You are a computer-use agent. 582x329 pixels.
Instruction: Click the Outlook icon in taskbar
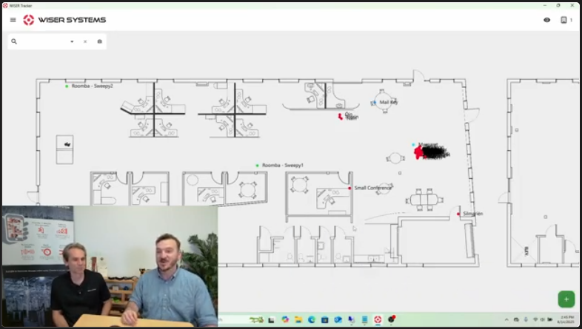(338, 319)
